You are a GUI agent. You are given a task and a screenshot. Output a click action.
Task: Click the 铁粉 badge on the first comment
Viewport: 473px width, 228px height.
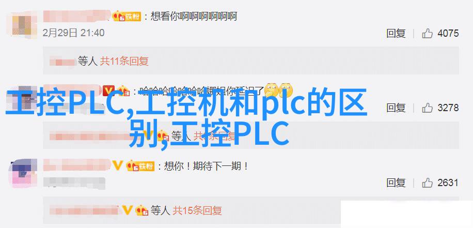127,17
